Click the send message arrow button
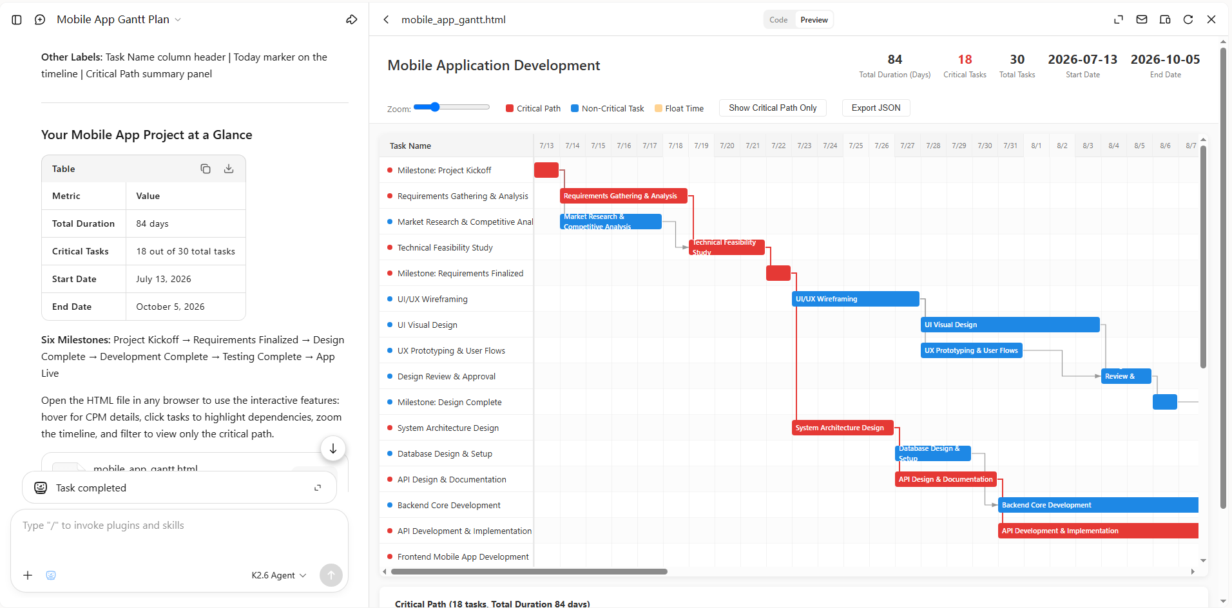 (x=331, y=575)
